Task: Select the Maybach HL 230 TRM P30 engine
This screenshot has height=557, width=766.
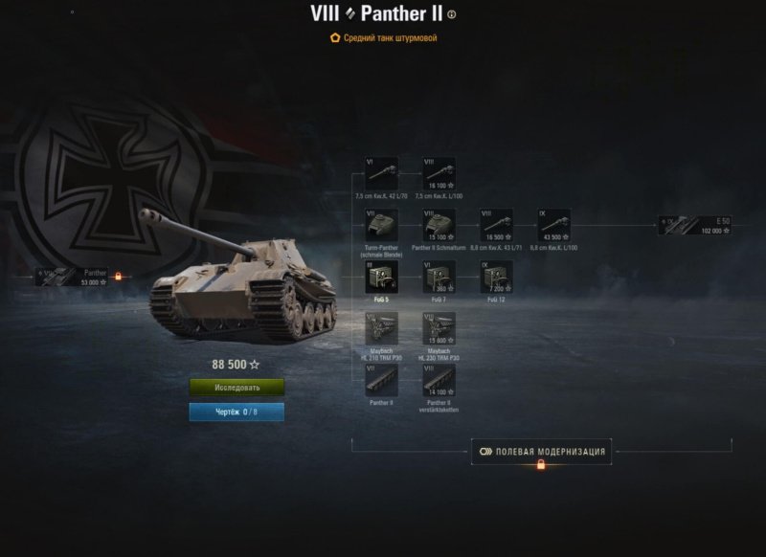Action: (439, 328)
